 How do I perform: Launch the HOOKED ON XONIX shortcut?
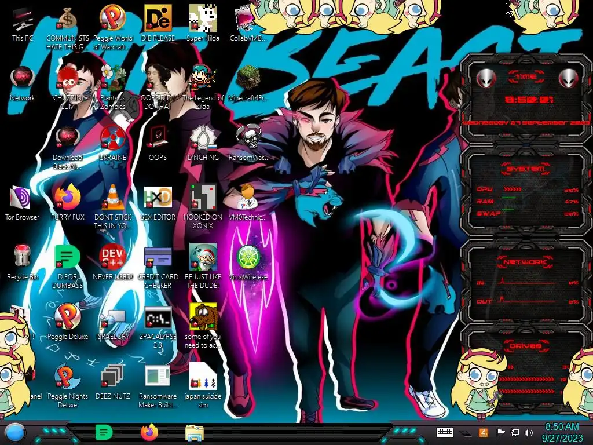[x=203, y=207]
